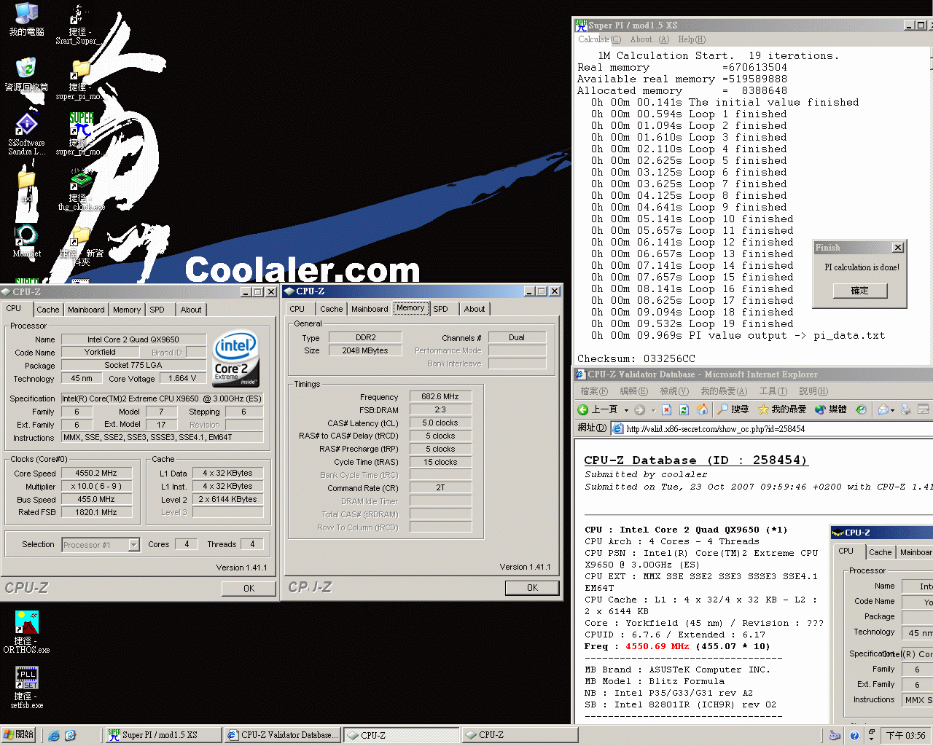This screenshot has height=746, width=933.
Task: Open the 新資料夾 folder shortcut on the desktop
Action: tap(81, 245)
